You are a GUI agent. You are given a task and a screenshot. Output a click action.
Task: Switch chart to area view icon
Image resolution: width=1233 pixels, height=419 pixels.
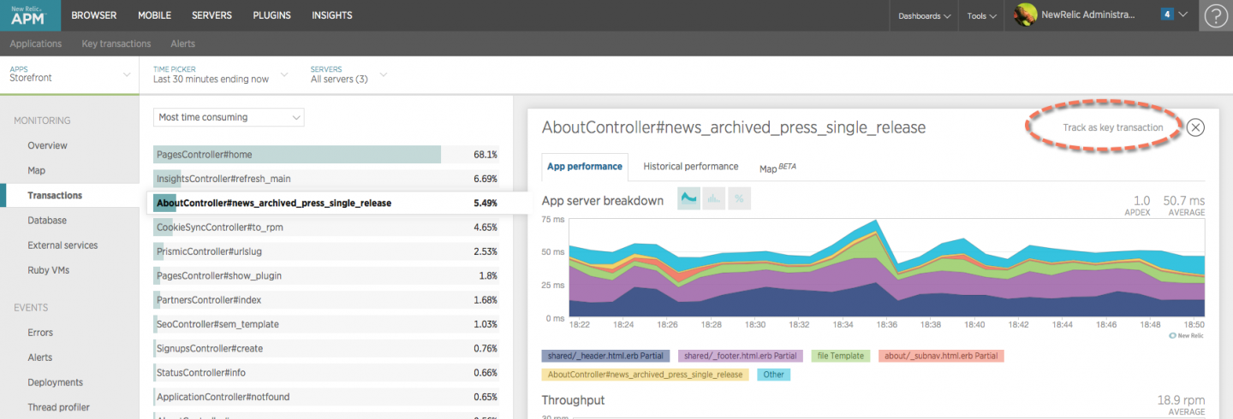coord(688,199)
